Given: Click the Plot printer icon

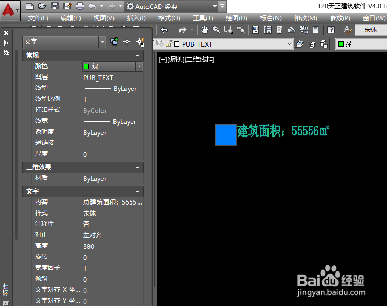Looking at the screenshot, I should [x=79, y=6].
